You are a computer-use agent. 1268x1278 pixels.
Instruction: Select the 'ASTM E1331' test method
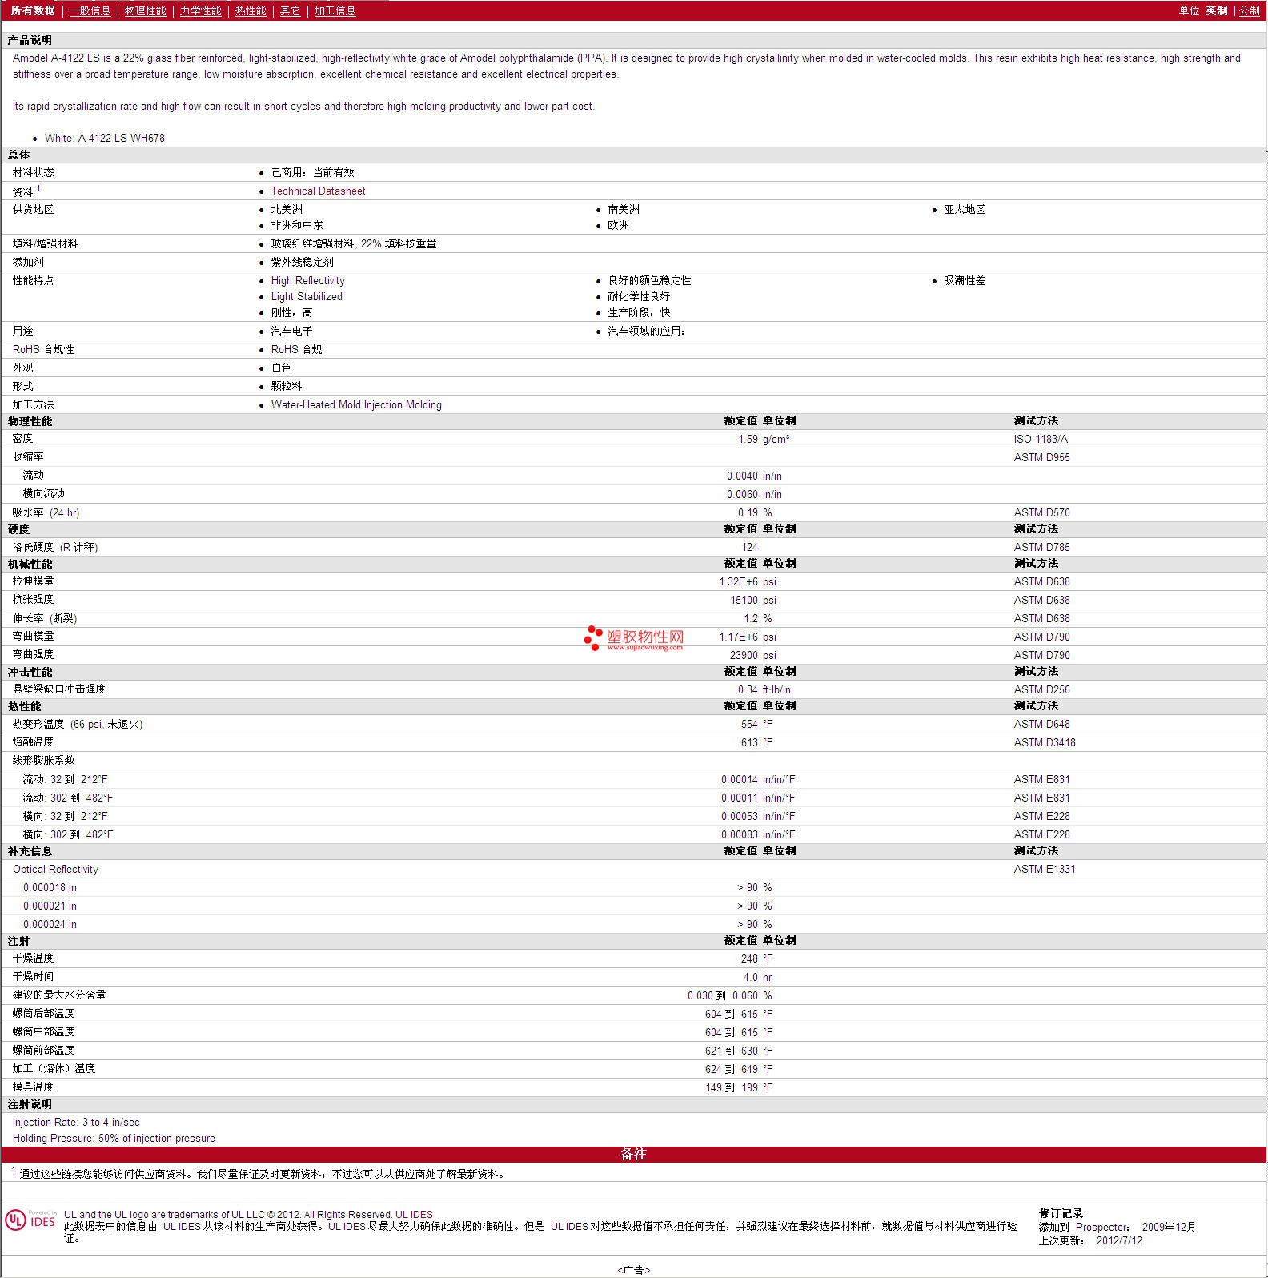tap(1045, 869)
